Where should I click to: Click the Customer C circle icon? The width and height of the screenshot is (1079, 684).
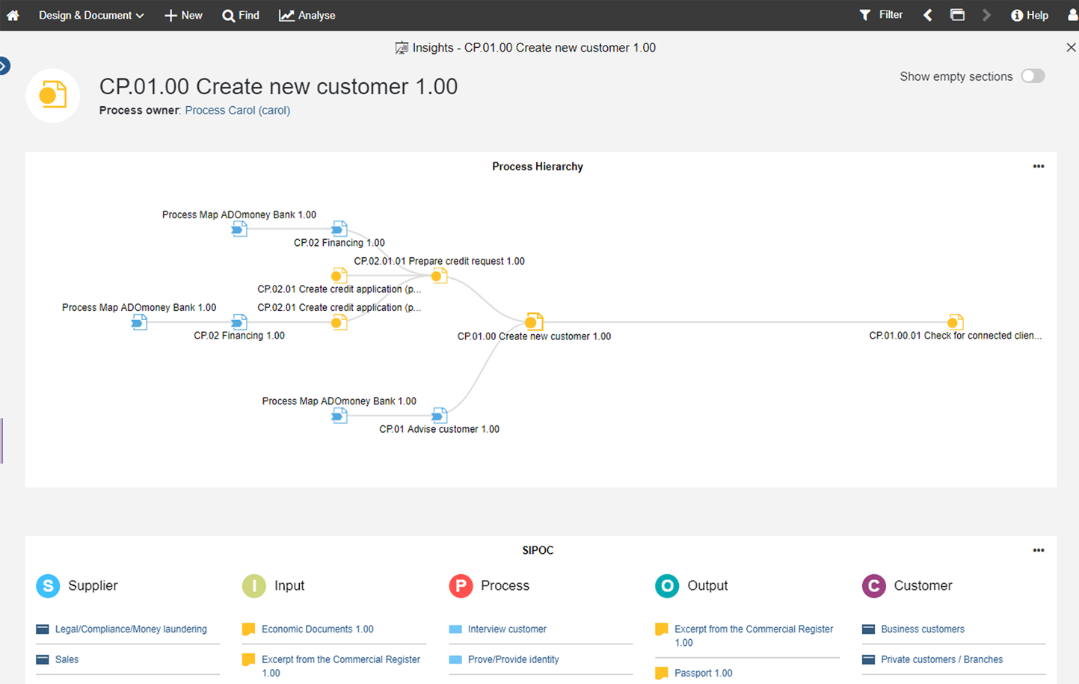point(873,585)
